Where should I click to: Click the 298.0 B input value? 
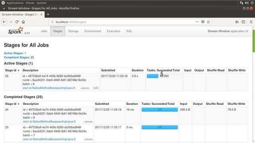tap(185, 110)
